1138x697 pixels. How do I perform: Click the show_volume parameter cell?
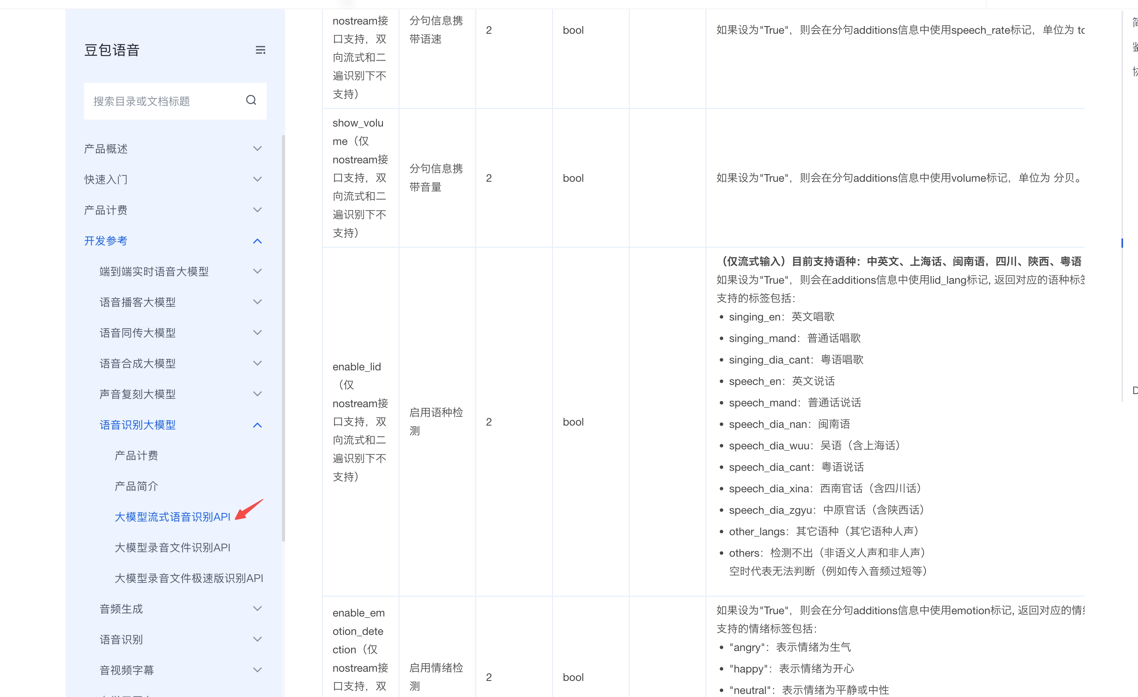coord(360,178)
